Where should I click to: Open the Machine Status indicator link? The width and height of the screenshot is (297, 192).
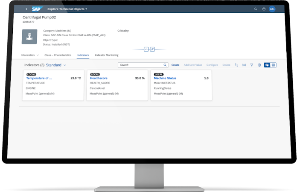click(x=165, y=78)
